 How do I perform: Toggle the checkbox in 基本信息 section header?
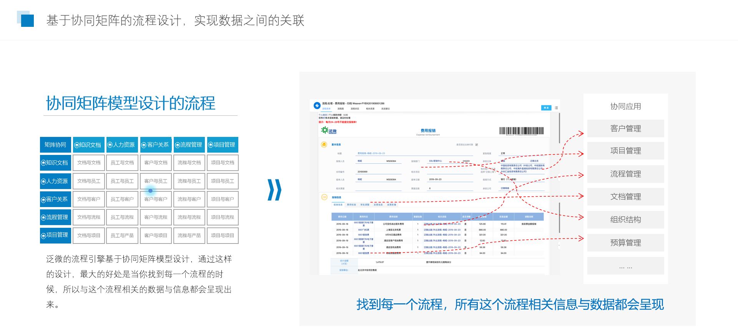[477, 145]
